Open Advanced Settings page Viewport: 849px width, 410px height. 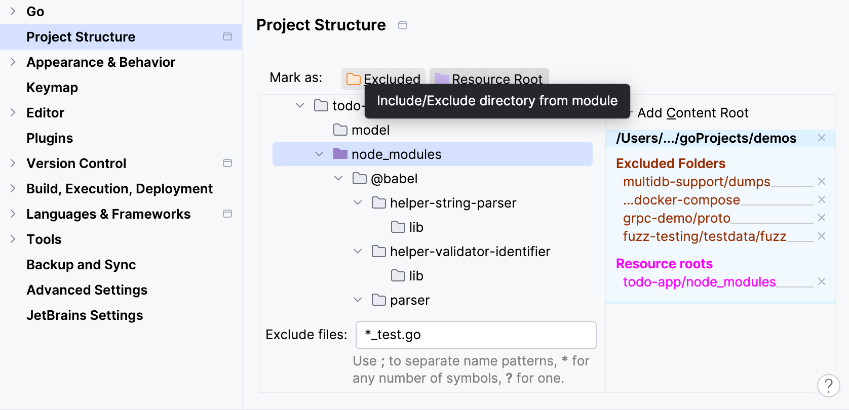(87, 290)
